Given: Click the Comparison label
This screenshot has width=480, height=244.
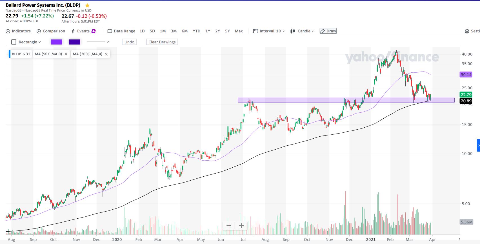Looking at the screenshot, I should 54,31.
